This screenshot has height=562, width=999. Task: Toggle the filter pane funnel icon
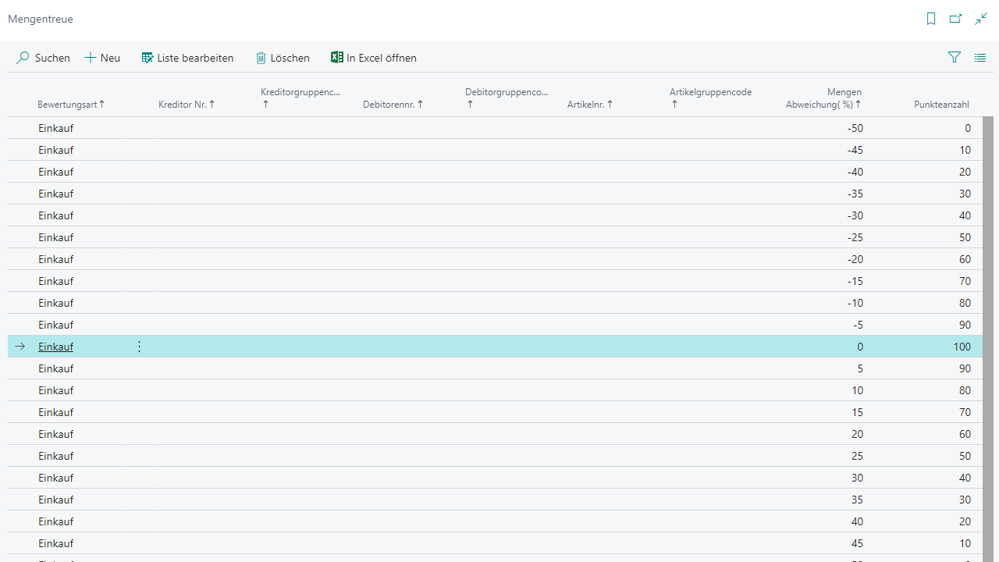click(954, 57)
